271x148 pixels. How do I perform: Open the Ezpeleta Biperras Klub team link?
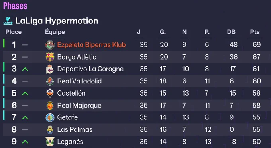(91, 45)
